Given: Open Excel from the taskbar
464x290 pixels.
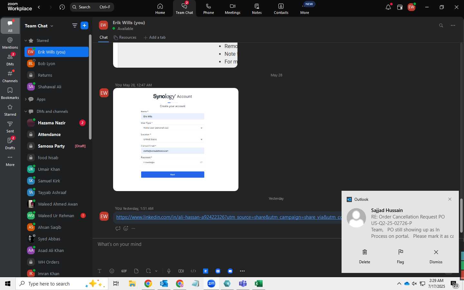Looking at the screenshot, I should (x=258, y=284).
